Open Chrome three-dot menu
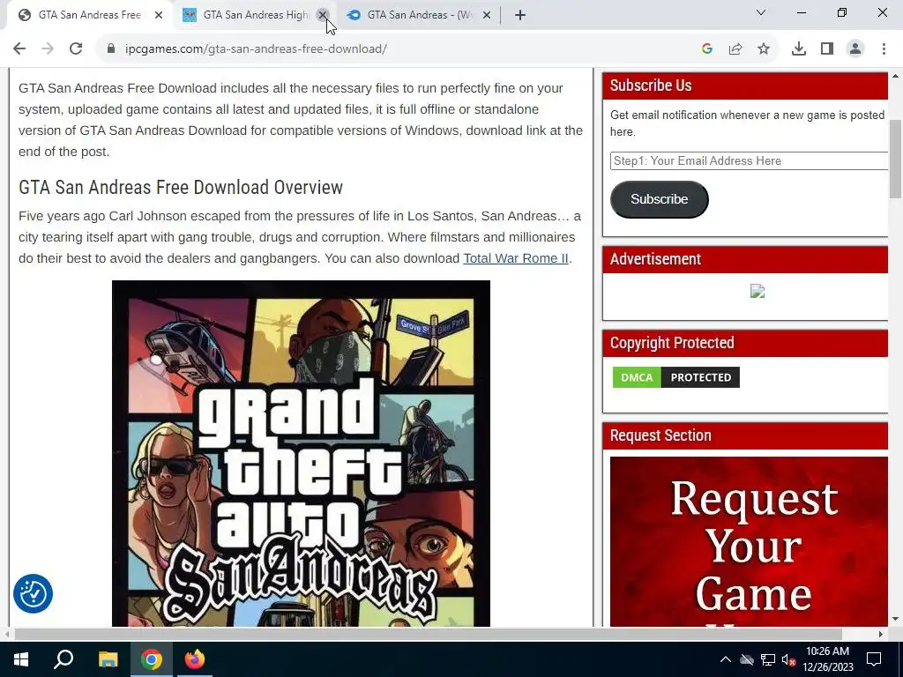This screenshot has height=677, width=903. pyautogui.click(x=884, y=49)
